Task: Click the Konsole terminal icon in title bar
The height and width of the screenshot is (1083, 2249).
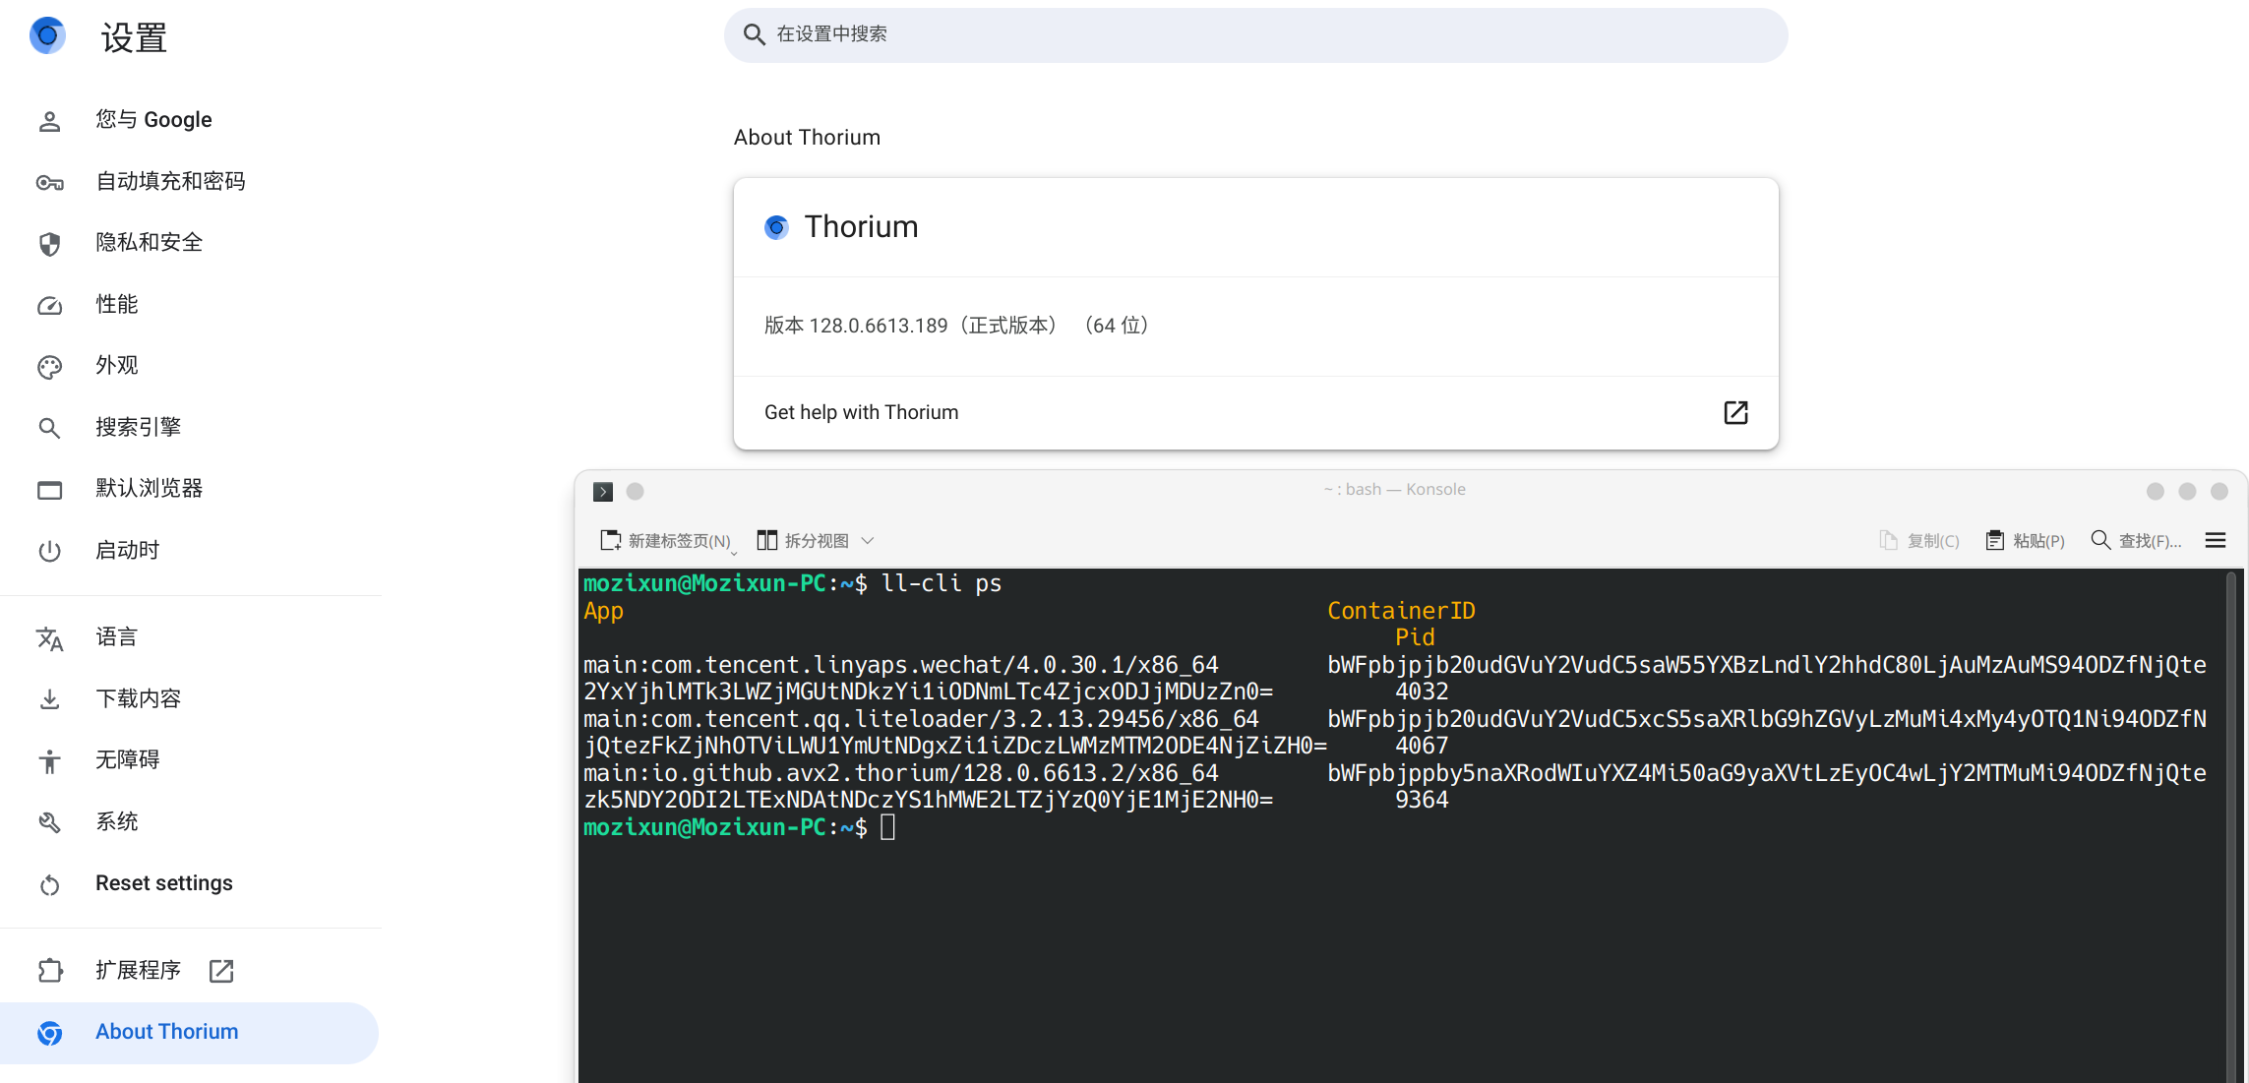Action: coord(603,492)
